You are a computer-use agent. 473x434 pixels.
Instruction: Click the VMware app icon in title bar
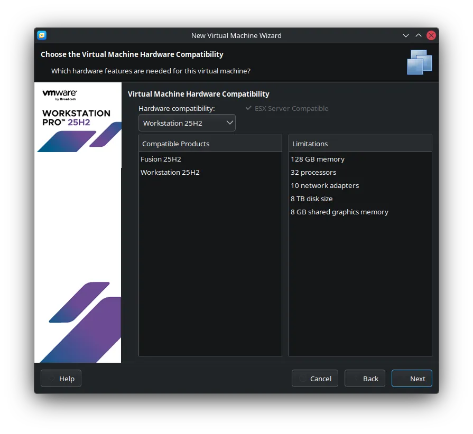coord(42,35)
